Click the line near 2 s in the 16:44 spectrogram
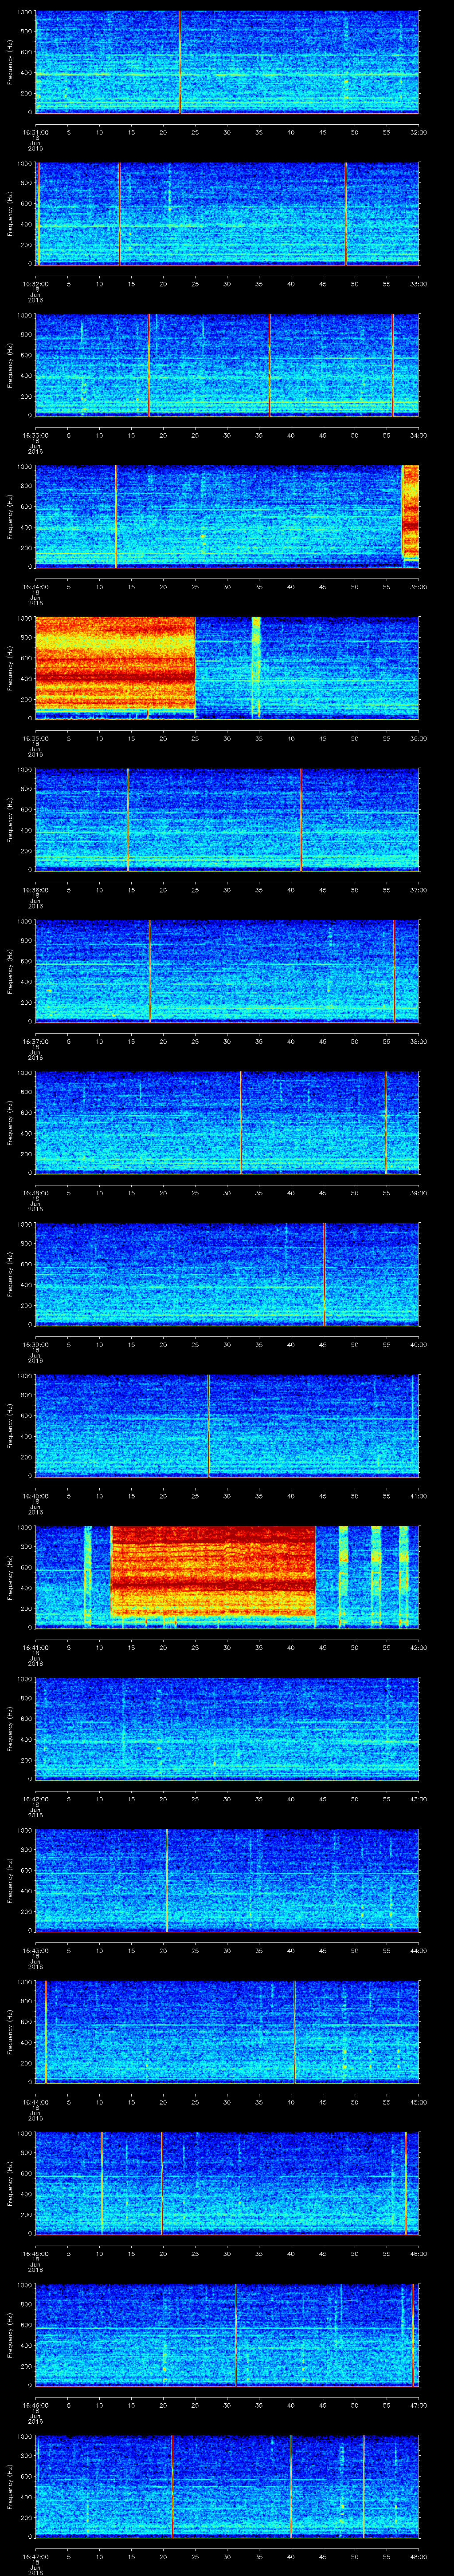 click(x=46, y=2032)
